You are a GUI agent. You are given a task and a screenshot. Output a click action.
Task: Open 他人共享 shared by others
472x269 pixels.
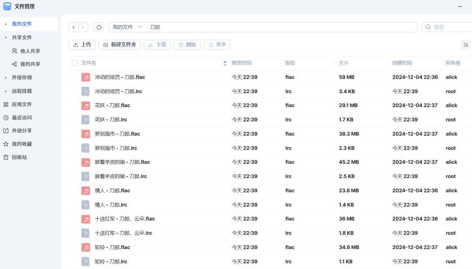click(x=30, y=51)
